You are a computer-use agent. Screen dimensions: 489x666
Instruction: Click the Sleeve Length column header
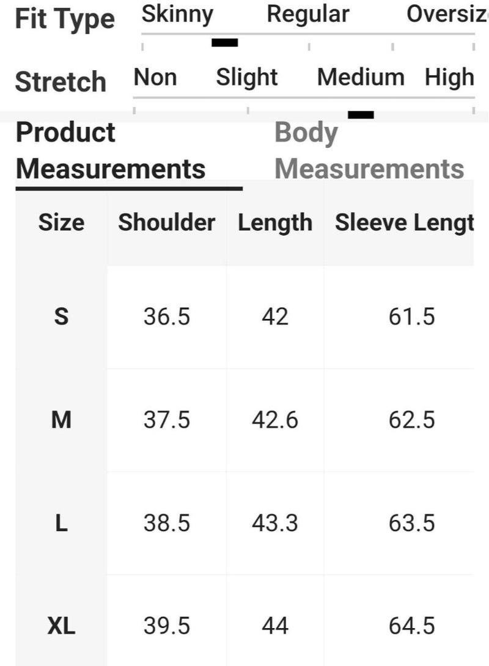(x=404, y=223)
